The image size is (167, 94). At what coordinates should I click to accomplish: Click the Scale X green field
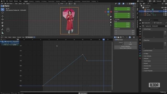pos(122,23)
